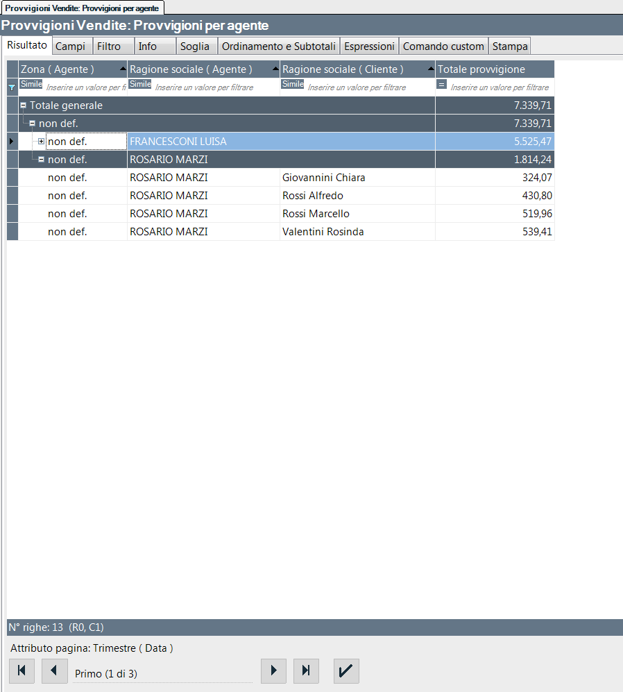Click the next page arrow button
Image resolution: width=623 pixels, height=692 pixels.
click(x=273, y=670)
